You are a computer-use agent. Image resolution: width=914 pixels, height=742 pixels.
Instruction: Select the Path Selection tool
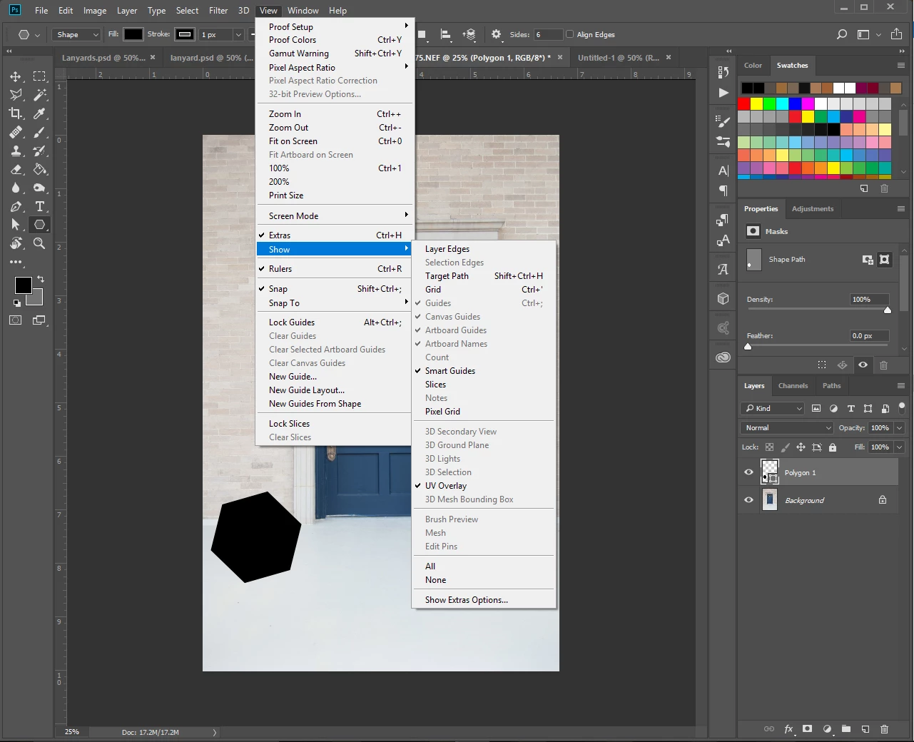tap(16, 225)
